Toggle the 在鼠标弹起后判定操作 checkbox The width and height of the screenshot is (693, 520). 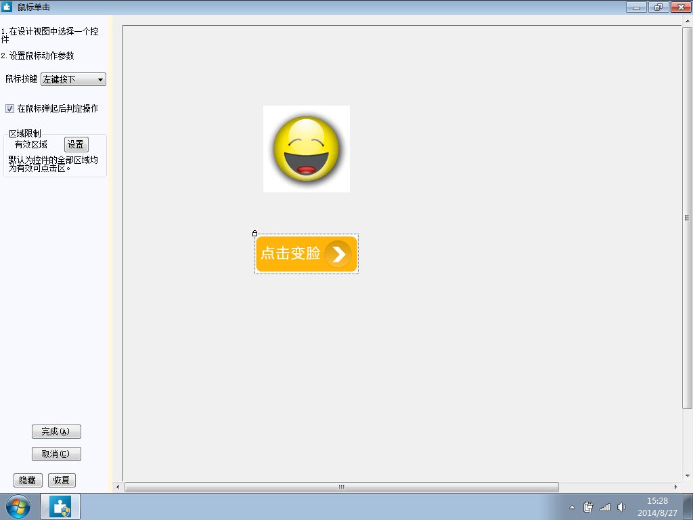pos(9,108)
